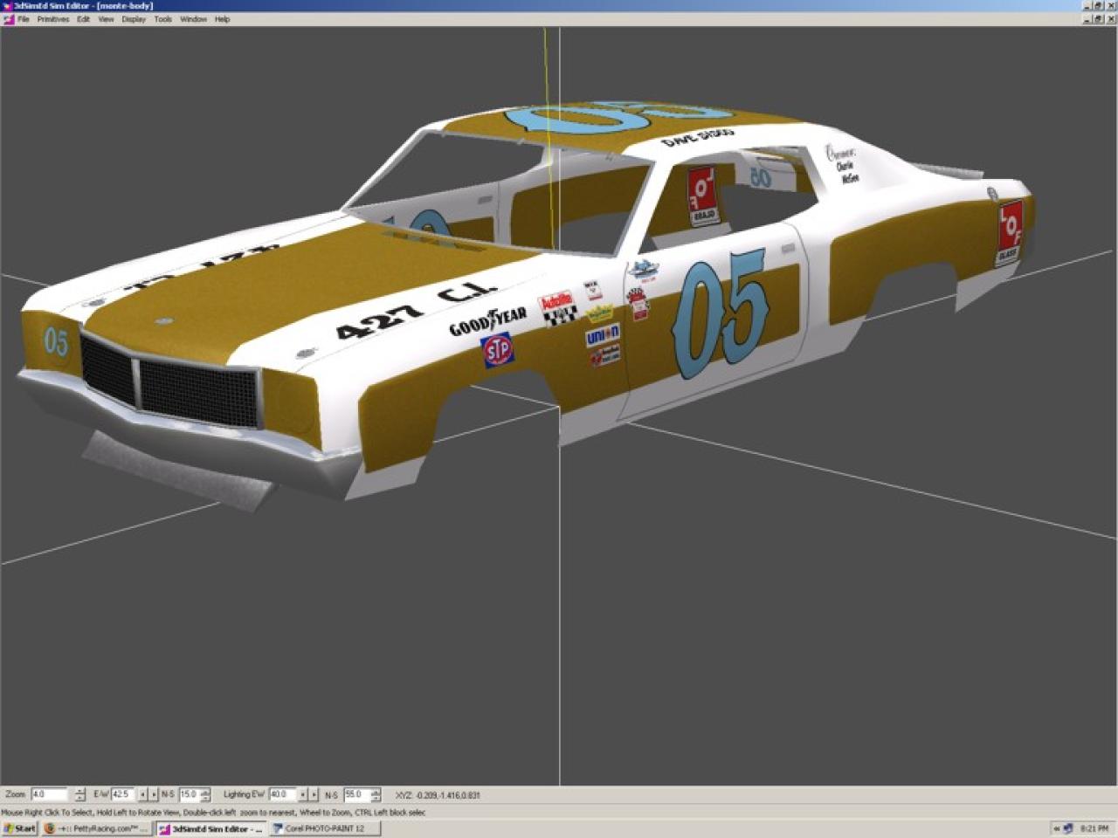Click the Windows Start button
1118x838 pixels.
[19, 828]
